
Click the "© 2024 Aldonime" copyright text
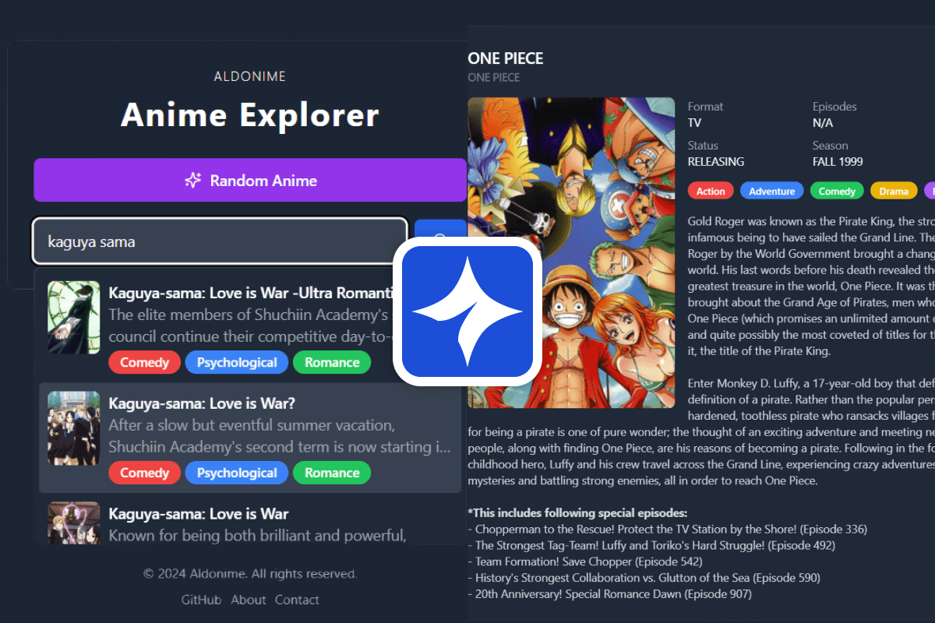[250, 574]
